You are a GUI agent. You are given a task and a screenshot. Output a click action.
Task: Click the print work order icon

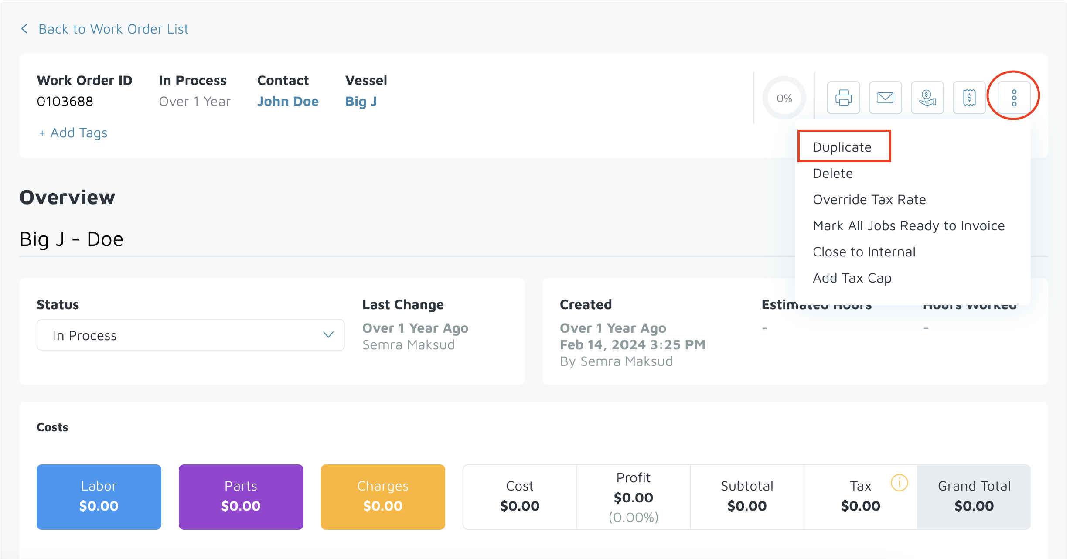pyautogui.click(x=843, y=98)
